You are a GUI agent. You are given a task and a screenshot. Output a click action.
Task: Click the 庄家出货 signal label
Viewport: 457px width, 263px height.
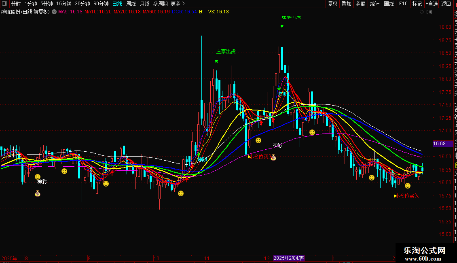coord(226,52)
